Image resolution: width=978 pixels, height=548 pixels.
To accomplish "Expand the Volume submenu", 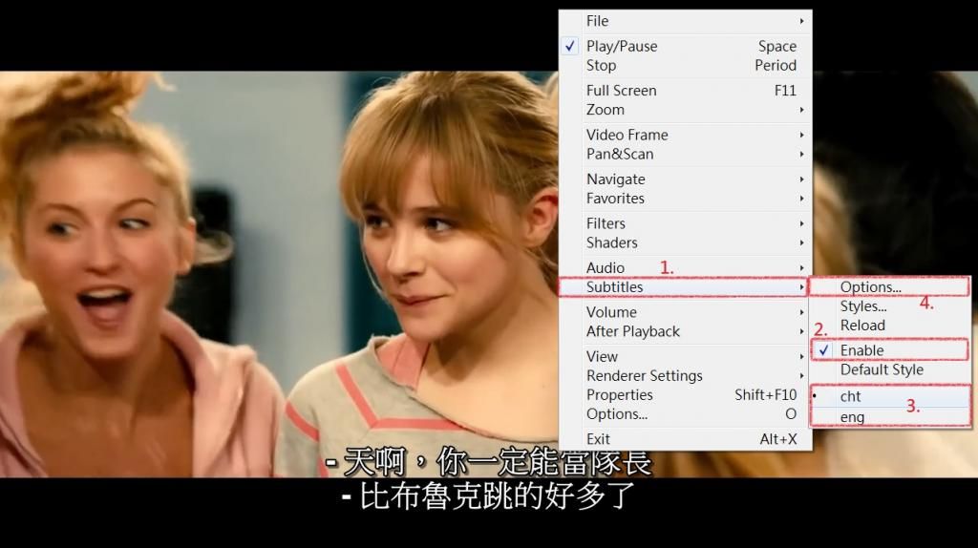I will tap(685, 312).
